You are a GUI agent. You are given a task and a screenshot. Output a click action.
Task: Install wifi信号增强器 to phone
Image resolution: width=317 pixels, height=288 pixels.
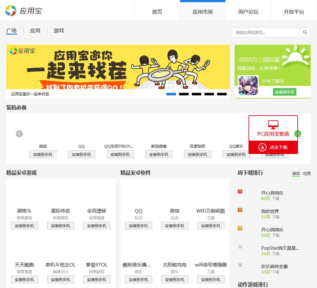[211, 279]
